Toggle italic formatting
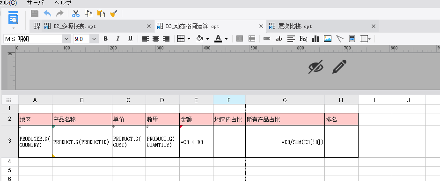This screenshot has height=181, width=440. coord(118,39)
